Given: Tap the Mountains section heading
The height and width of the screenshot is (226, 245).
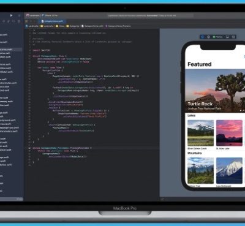Looking at the screenshot, I should (x=195, y=153).
